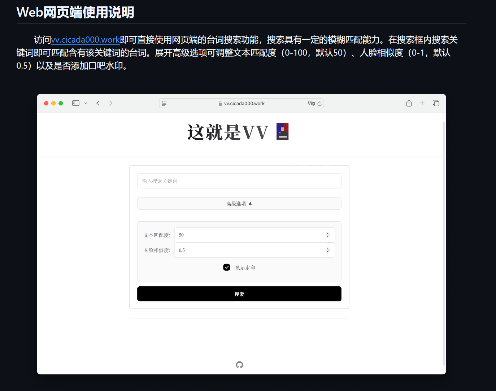Click the black 搜索 button

click(239, 294)
